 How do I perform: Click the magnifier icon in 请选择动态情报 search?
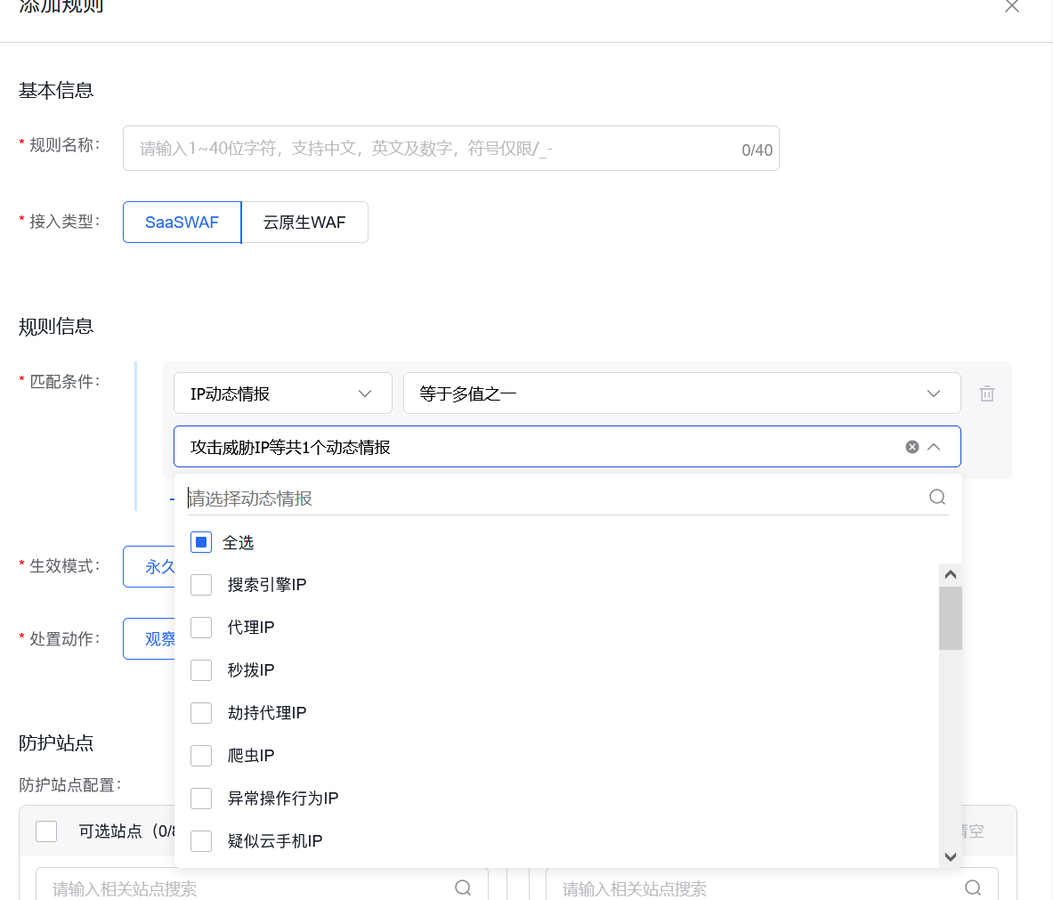936,497
